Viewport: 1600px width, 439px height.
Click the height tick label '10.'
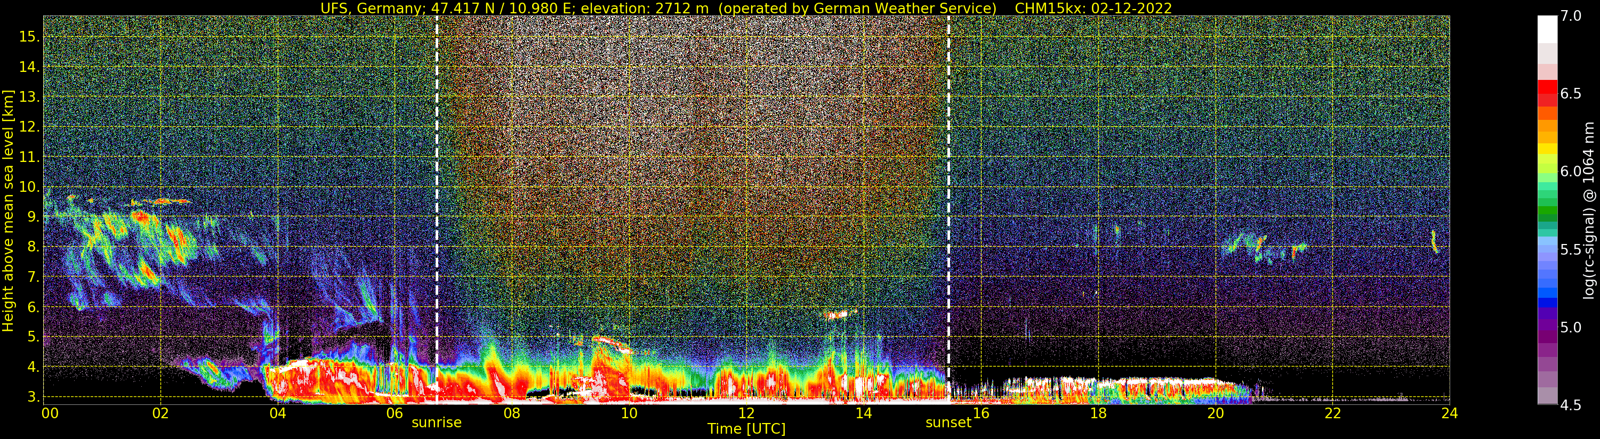click(30, 187)
